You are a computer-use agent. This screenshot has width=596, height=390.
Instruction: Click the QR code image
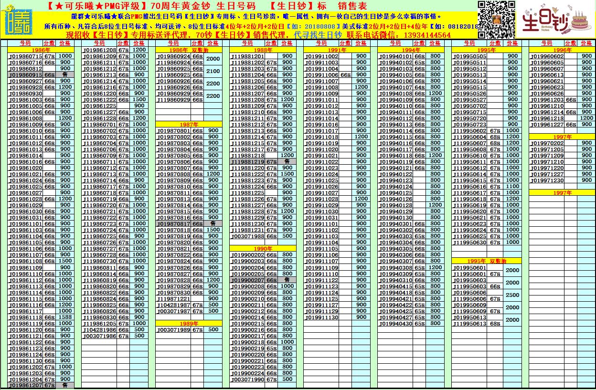coord(497,20)
